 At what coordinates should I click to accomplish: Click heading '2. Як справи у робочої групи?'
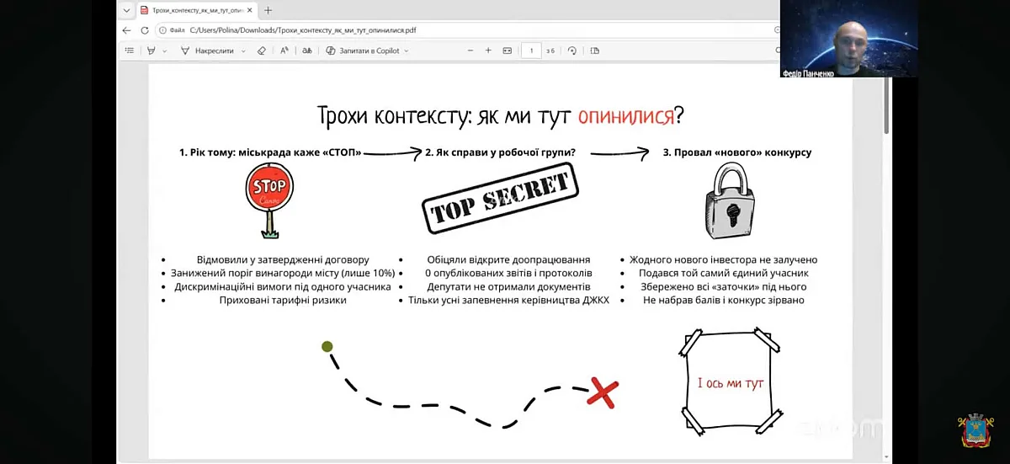tap(500, 152)
